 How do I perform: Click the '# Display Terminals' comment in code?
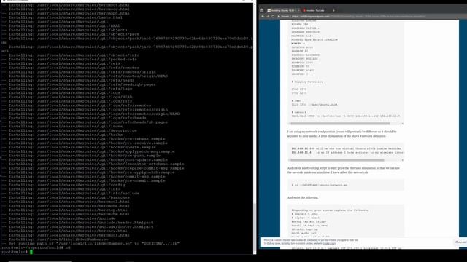pos(307,82)
